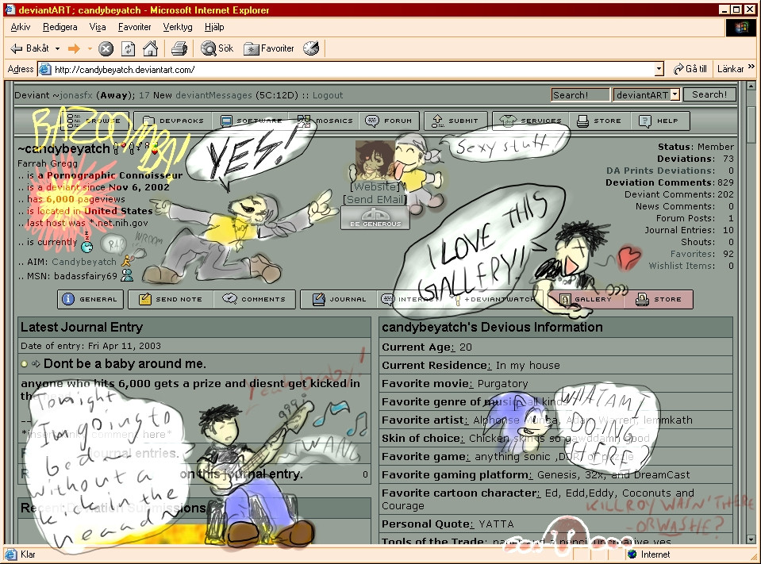The image size is (761, 564).
Task: Stop page loading with the Stop icon
Action: pyautogui.click(x=106, y=48)
